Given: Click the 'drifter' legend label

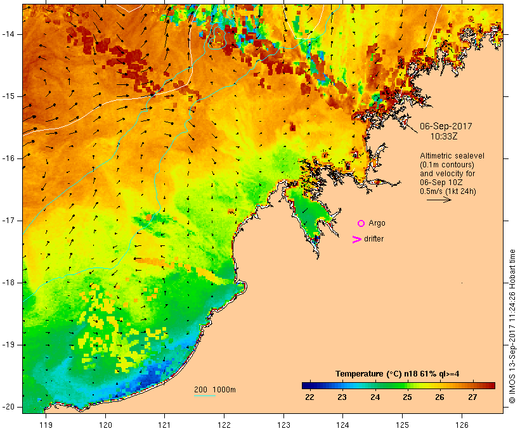Looking at the screenshot, I should (x=374, y=239).
